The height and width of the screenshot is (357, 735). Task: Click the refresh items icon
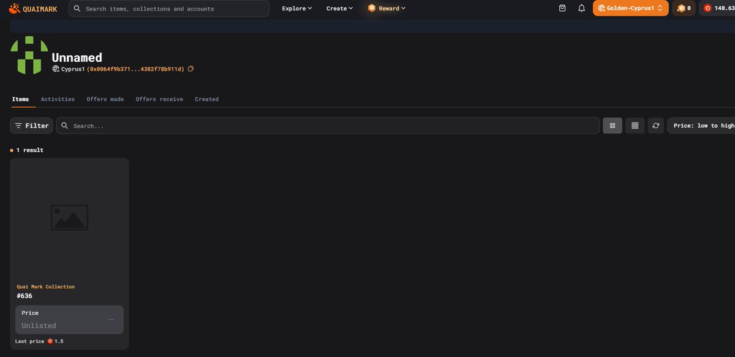coord(656,126)
